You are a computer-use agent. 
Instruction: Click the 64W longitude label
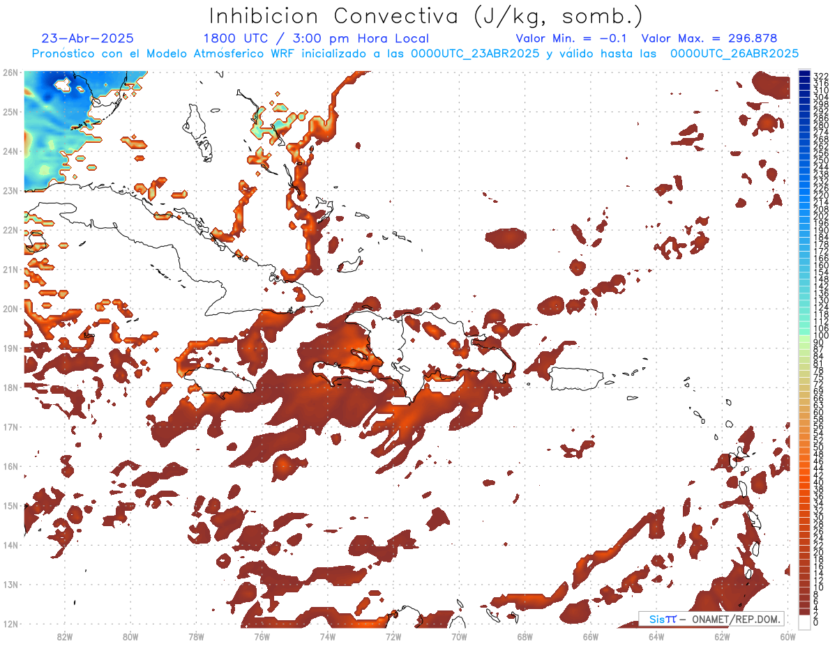click(656, 636)
